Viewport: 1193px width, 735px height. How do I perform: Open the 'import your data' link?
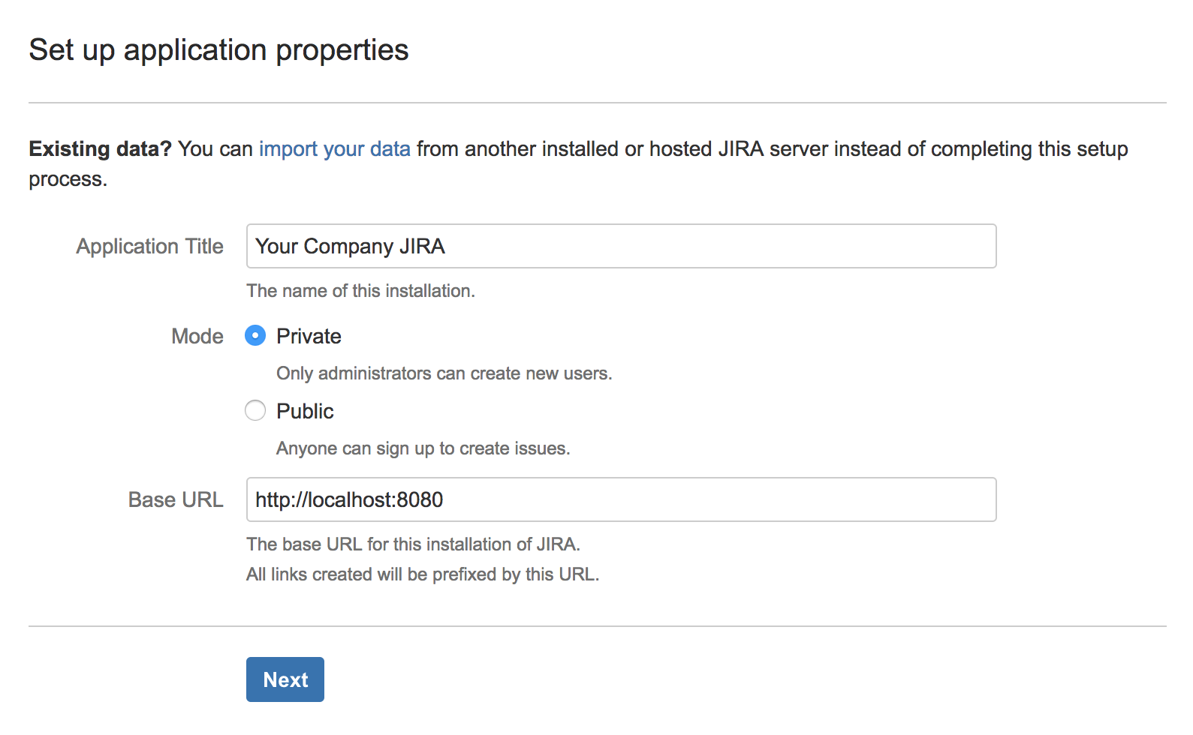[334, 148]
